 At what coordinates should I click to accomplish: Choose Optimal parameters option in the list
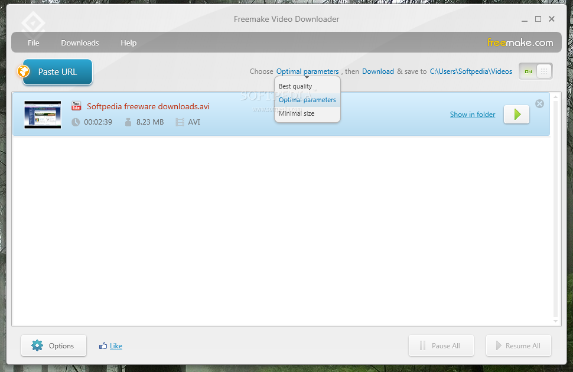pyautogui.click(x=307, y=100)
